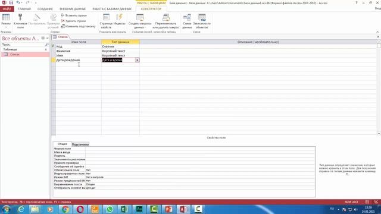Viewport: 381px width, 214px height.
Task: Collapse the ribbon with the arrow
Action: 377,32
